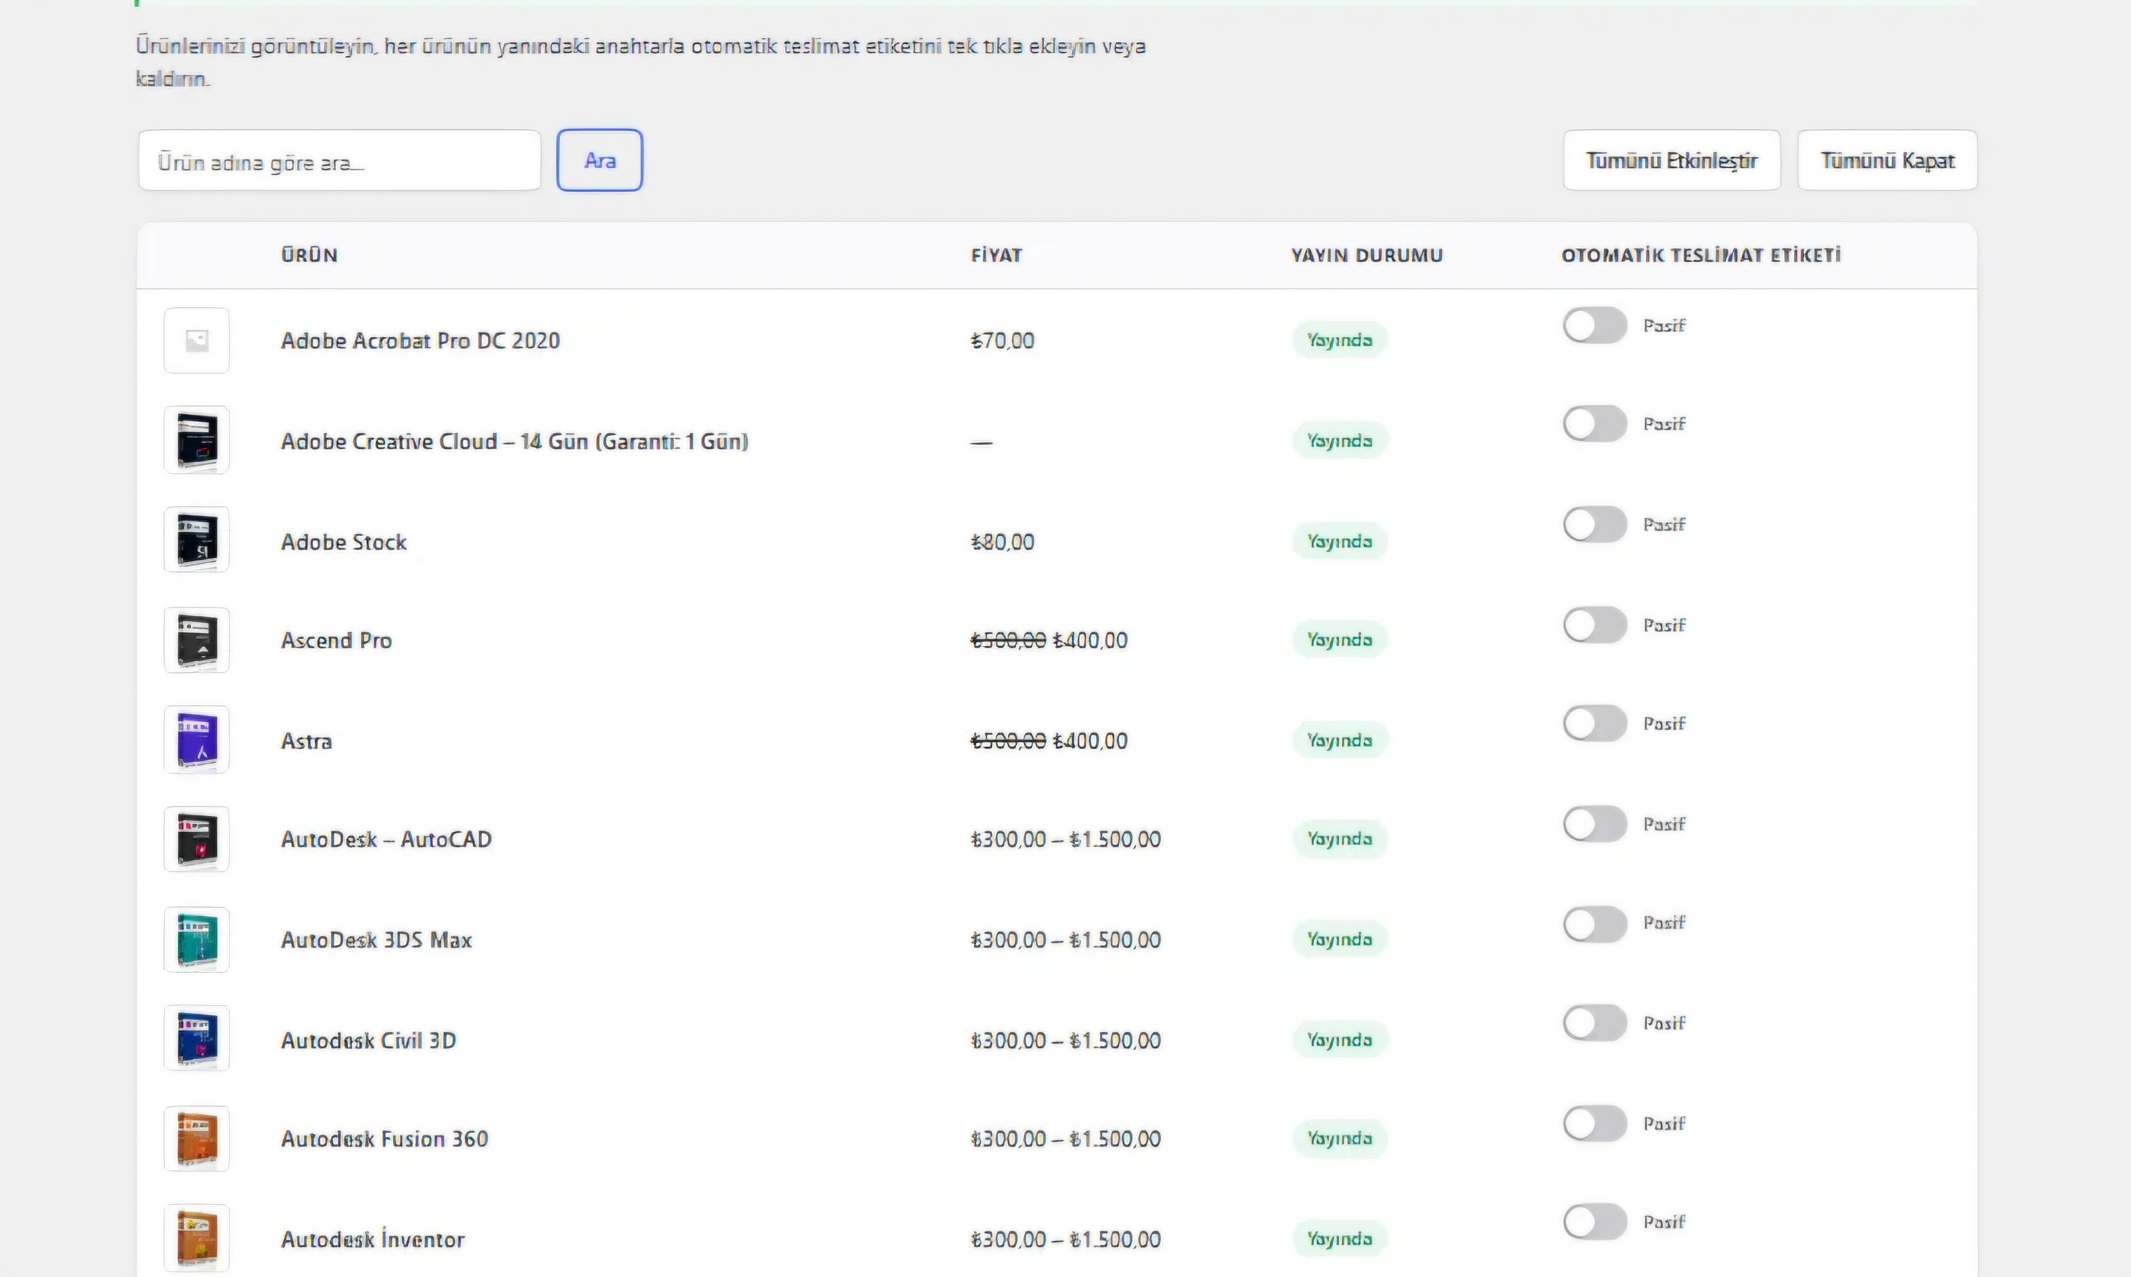Click the OTOMATİK TESLİMAT ETİKETİ column header
The width and height of the screenshot is (2131, 1277).
click(x=1701, y=255)
